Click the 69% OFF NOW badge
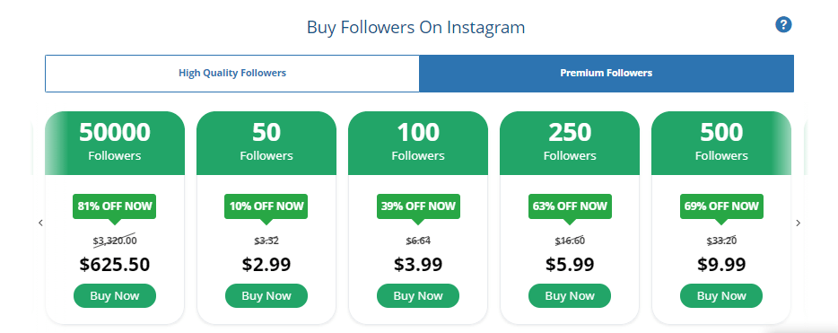Screen dimensions: 838x333 point(721,206)
